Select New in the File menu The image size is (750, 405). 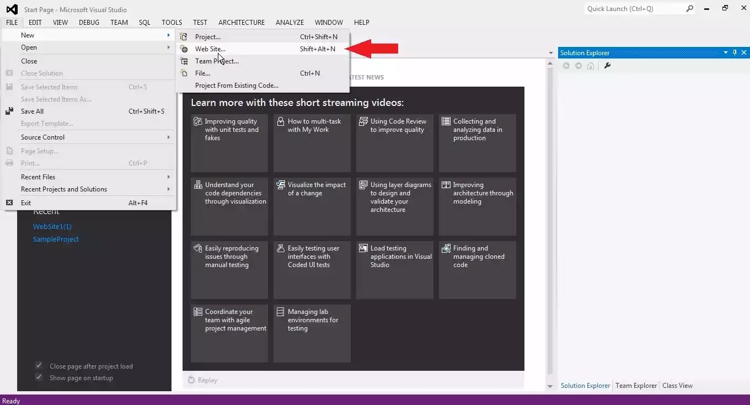[x=89, y=35]
